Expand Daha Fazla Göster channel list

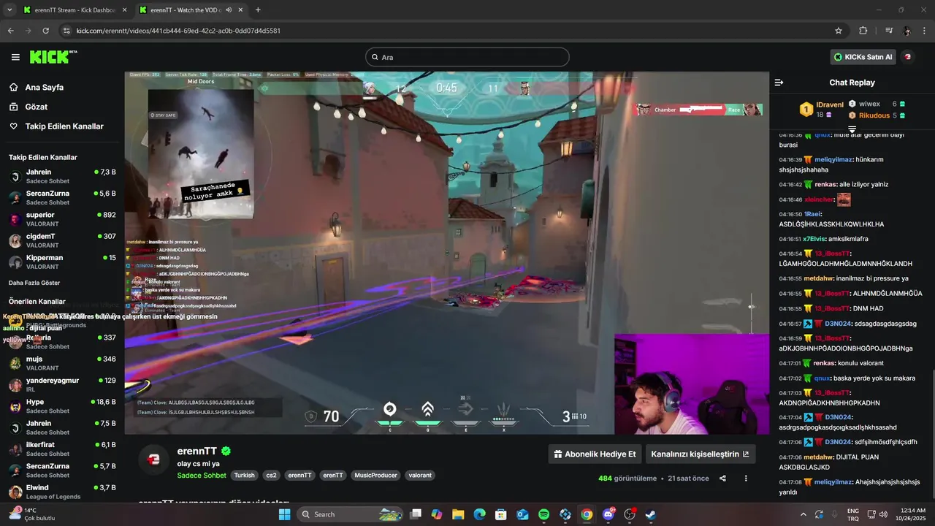point(34,283)
